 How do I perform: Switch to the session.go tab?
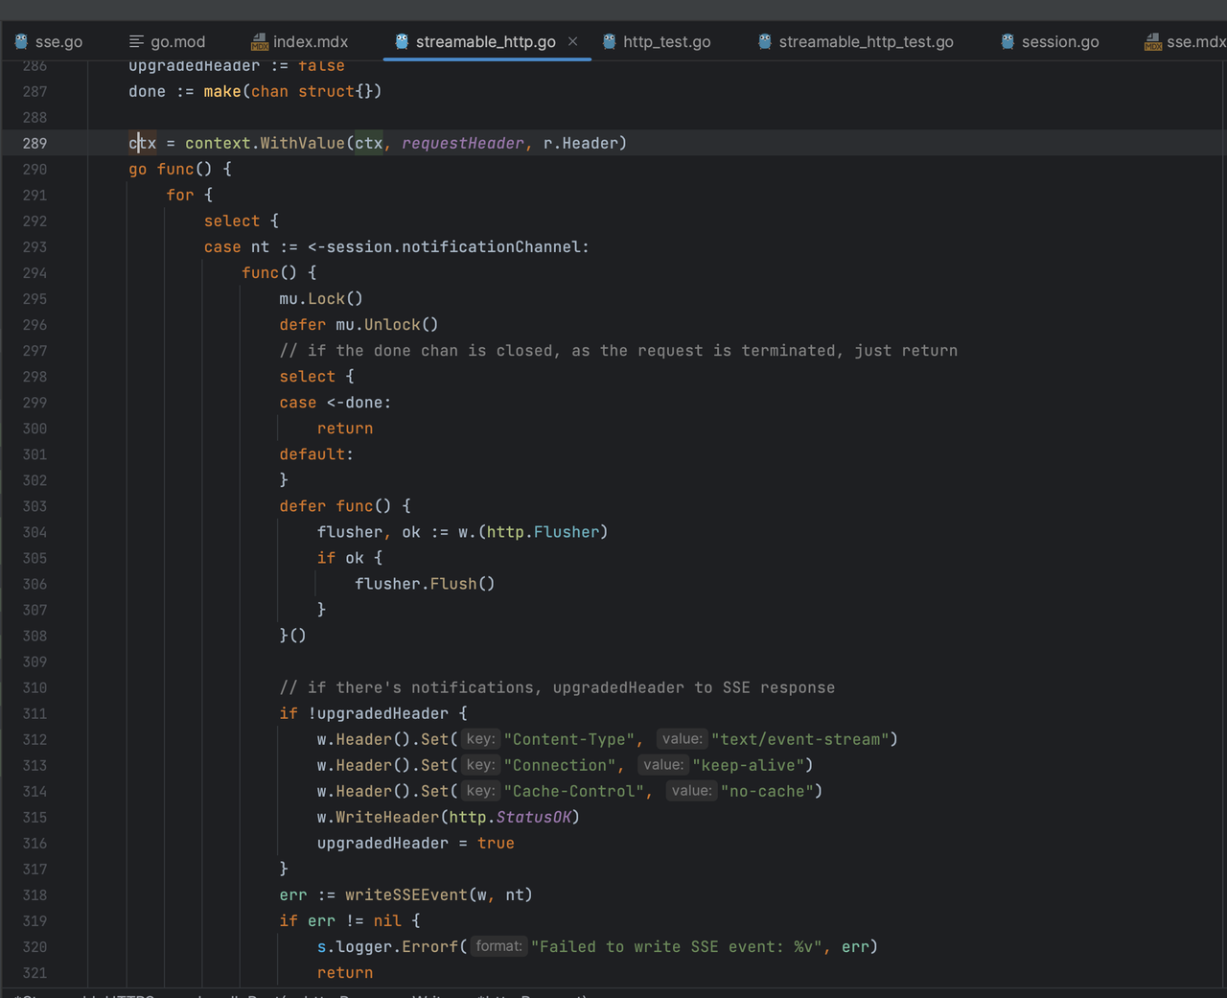[x=1051, y=41]
